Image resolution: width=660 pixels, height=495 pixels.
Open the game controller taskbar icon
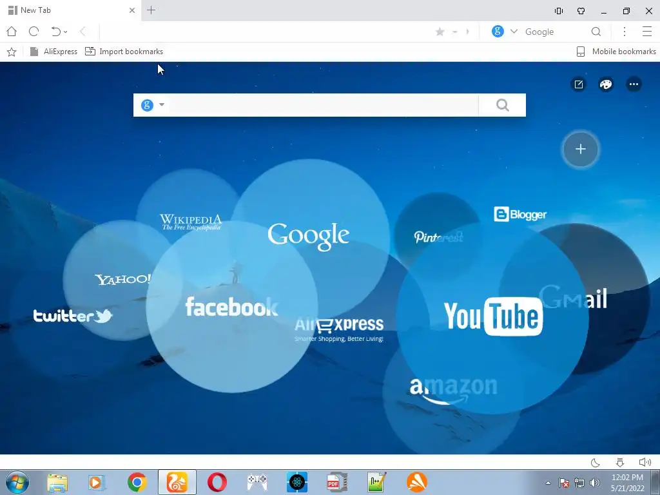click(x=257, y=482)
